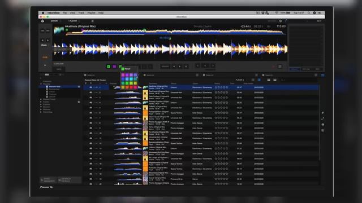Image resolution: width=362 pixels, height=203 pixels.
Task: Expand the Related Tracks tree node
Action: [41, 99]
